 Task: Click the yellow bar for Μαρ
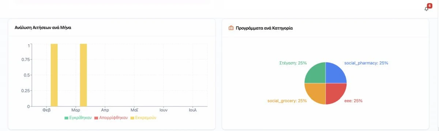pos(83,75)
